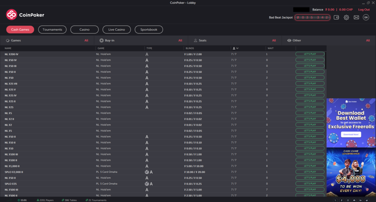The width and height of the screenshot is (376, 202).
Task: Click the CoinPoker logo icon
Action: click(12, 15)
